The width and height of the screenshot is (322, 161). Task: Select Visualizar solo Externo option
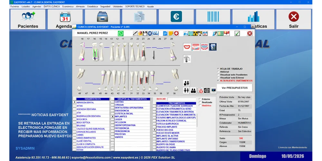click(218, 78)
